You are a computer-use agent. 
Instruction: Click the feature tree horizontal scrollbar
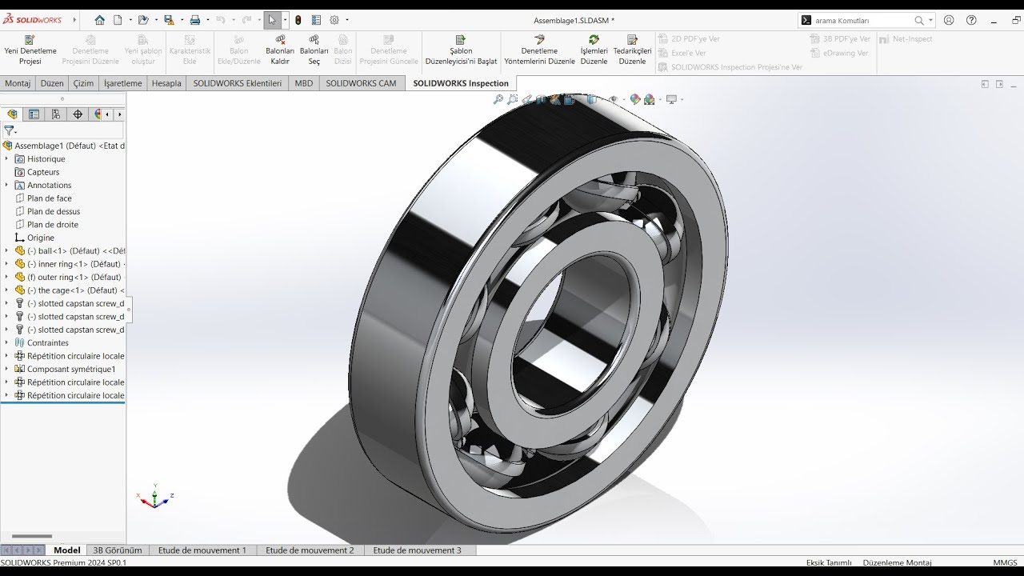(32, 537)
